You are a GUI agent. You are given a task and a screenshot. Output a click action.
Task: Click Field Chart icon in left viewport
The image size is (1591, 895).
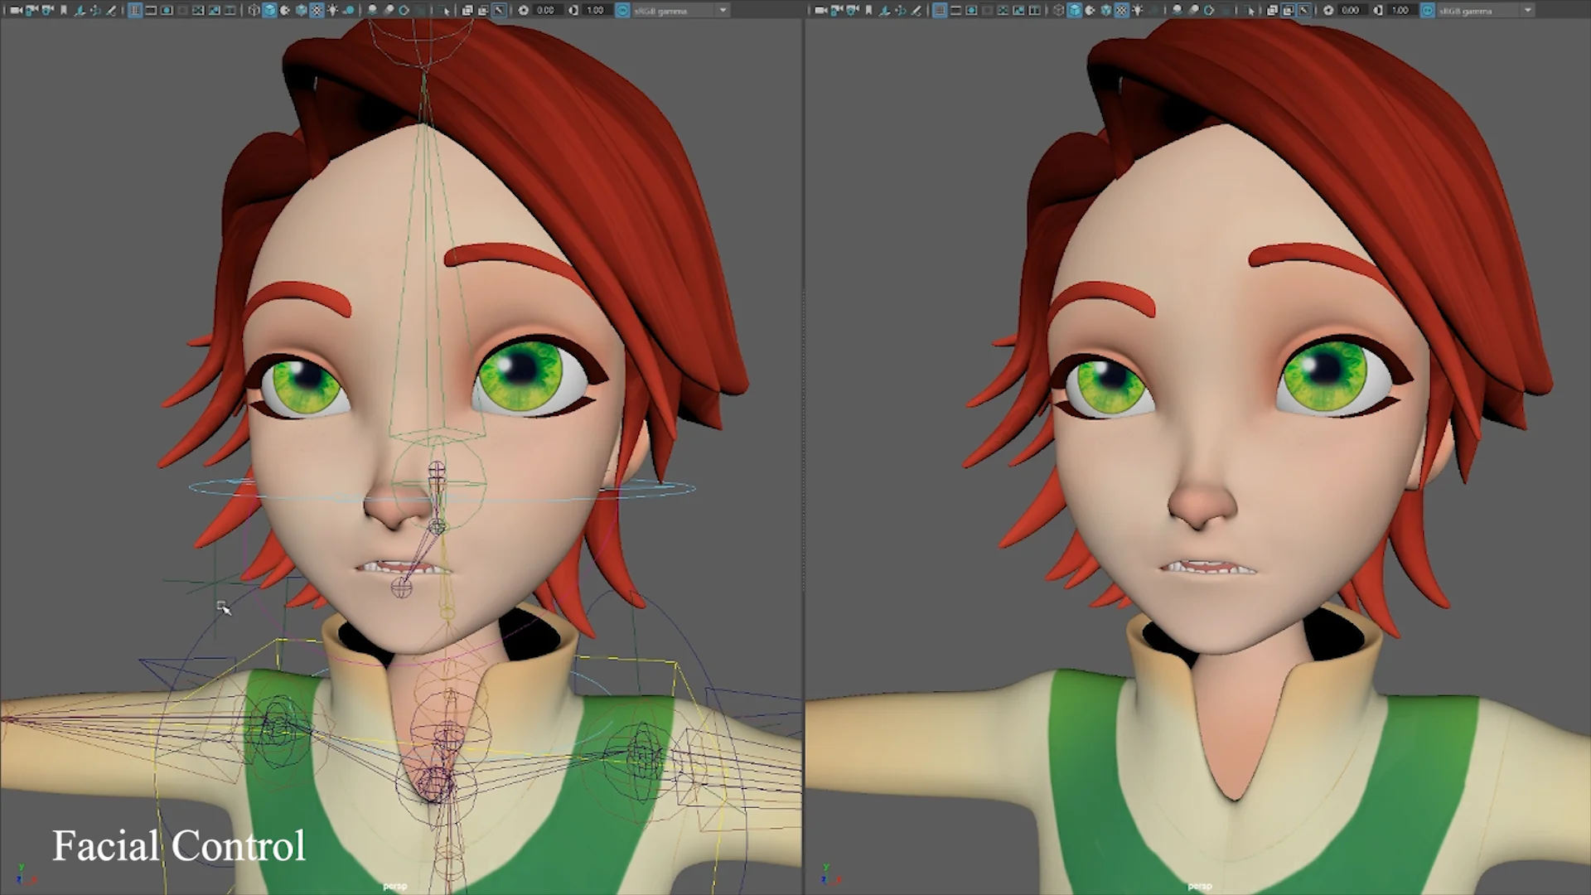(198, 10)
